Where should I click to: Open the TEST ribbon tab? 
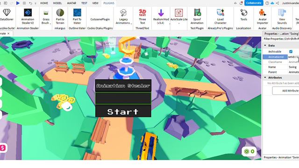point(84,3)
